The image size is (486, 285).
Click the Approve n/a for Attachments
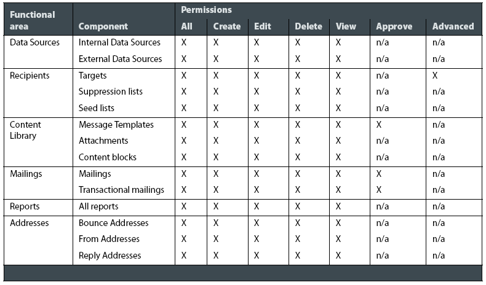[x=382, y=141]
